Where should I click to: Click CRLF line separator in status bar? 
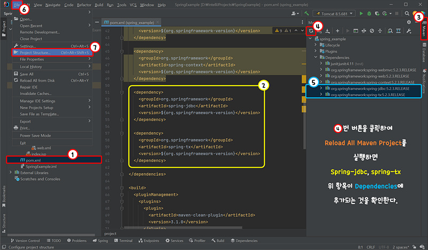tap(370, 247)
